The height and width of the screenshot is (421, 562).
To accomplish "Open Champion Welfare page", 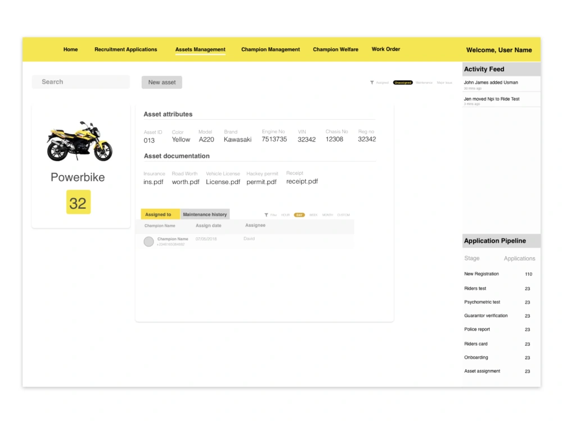I will pos(336,49).
